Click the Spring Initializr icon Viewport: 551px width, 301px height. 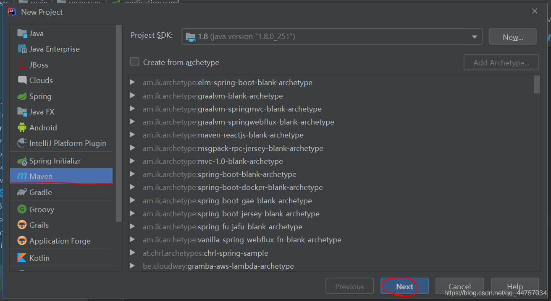[22, 161]
